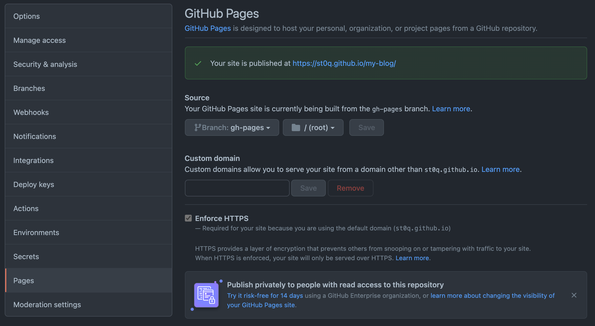Click Try it risk-free for 14 days
The height and width of the screenshot is (326, 595).
[265, 296]
